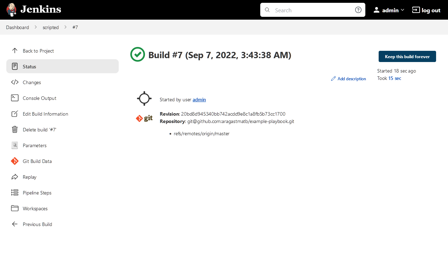The width and height of the screenshot is (448, 253).
Task: Click the Edit Build Information pencil icon
Action: click(15, 114)
